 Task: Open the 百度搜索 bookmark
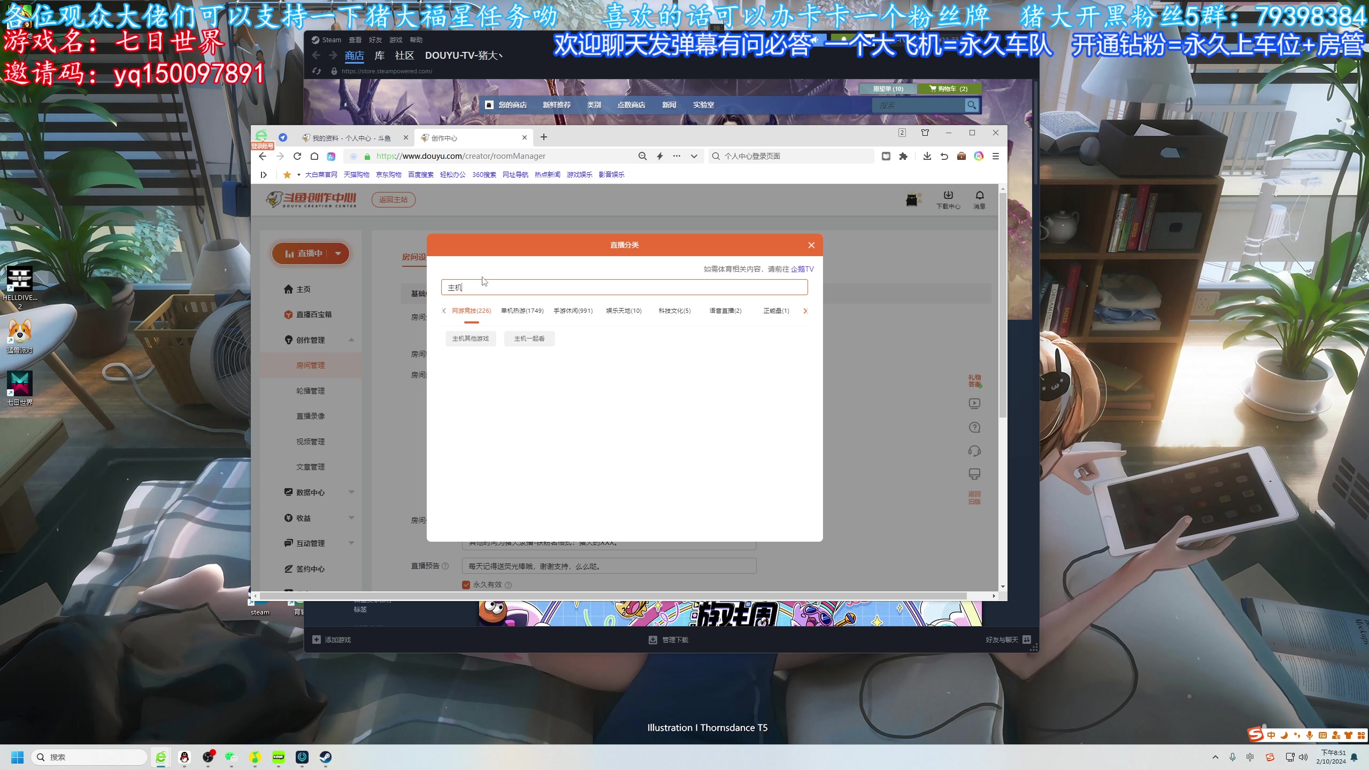(421, 175)
